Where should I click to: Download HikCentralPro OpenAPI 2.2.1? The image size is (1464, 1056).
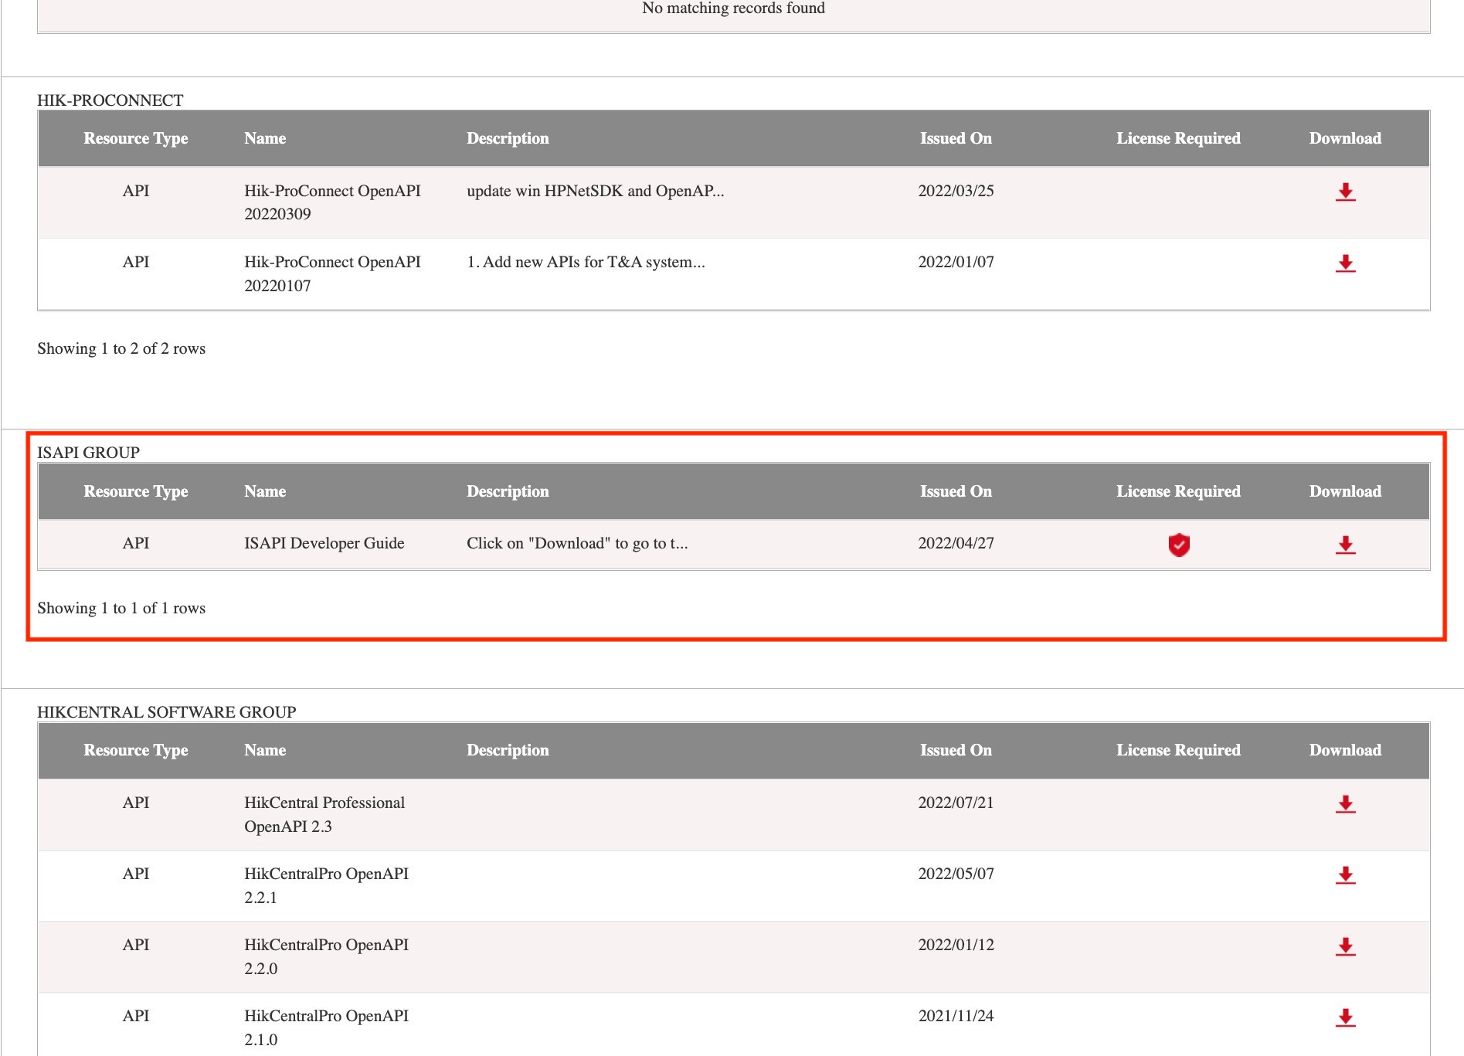click(1345, 875)
